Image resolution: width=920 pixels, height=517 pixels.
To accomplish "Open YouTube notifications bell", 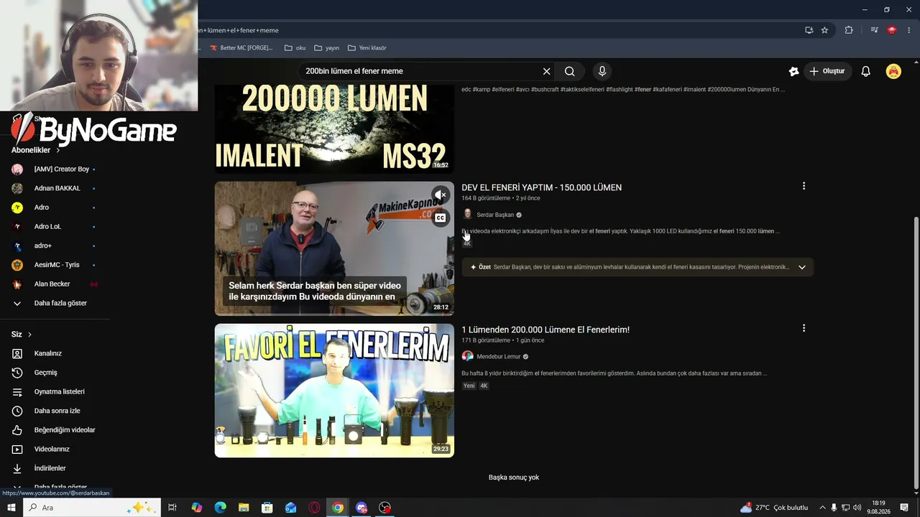I will (866, 71).
